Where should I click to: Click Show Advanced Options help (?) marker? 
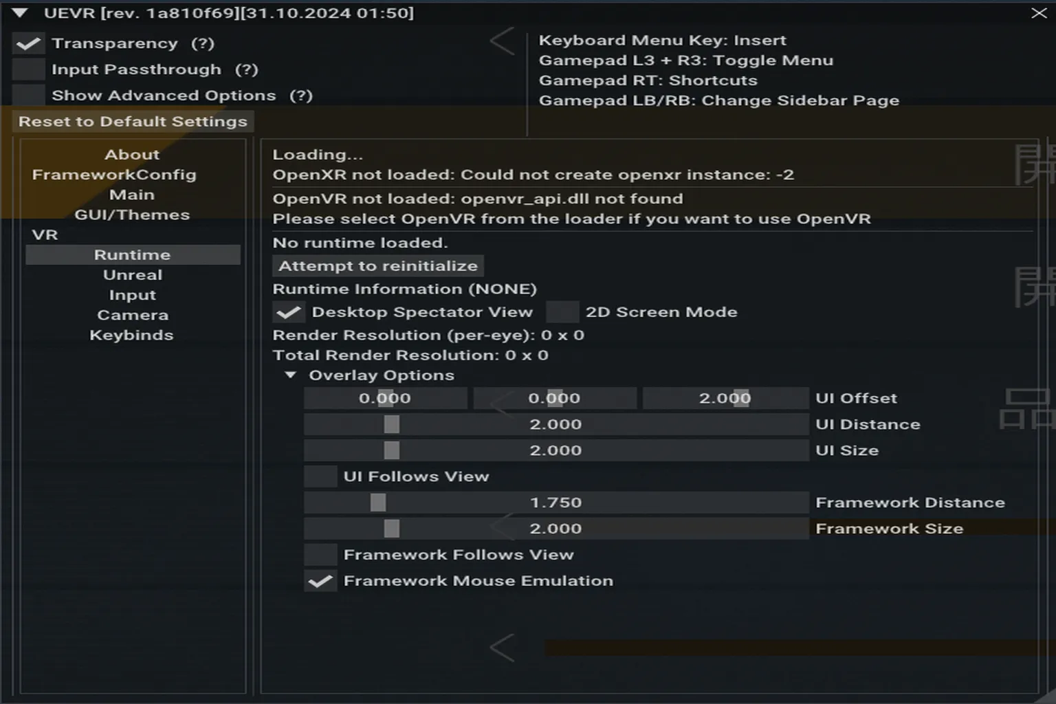point(300,96)
